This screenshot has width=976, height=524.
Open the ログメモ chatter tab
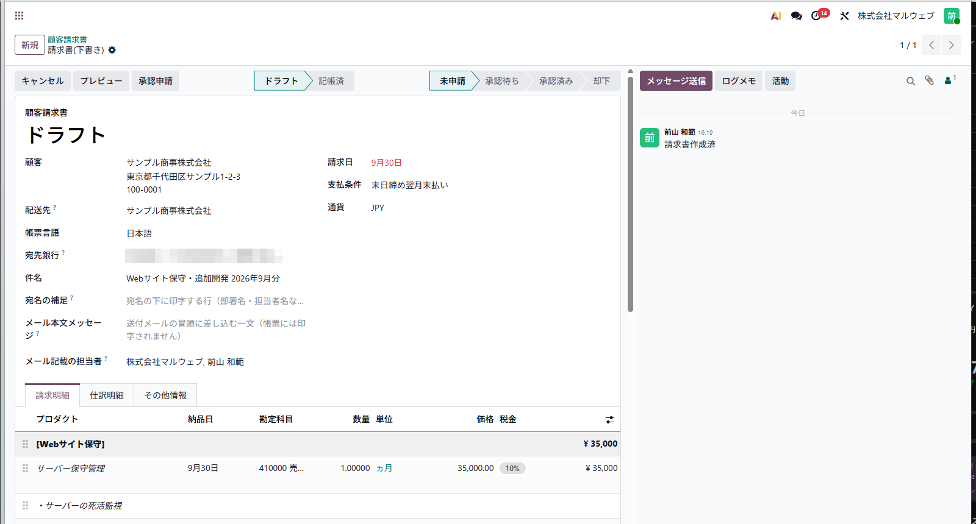(739, 81)
